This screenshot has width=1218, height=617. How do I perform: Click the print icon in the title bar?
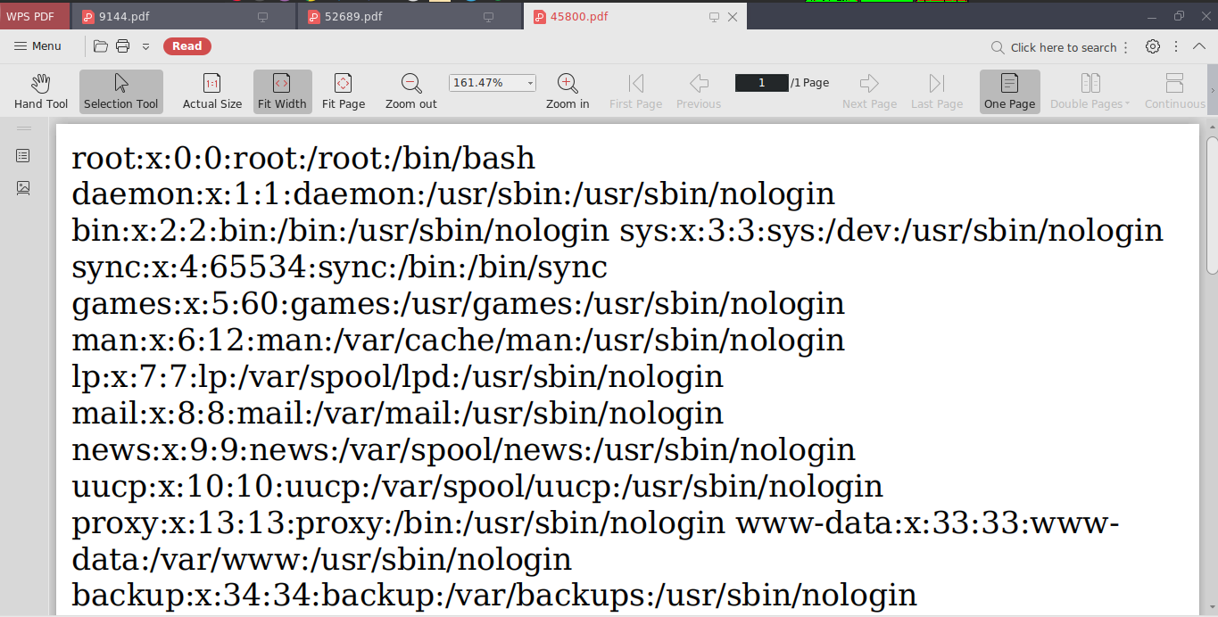(122, 45)
